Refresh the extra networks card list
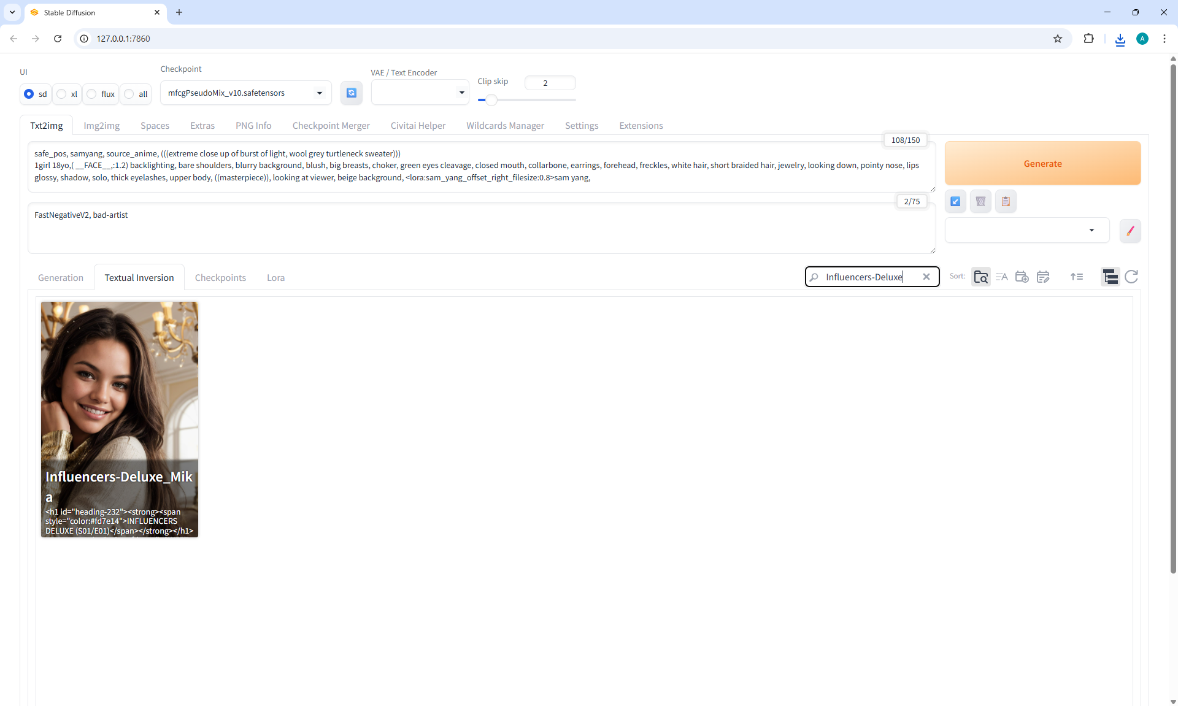The height and width of the screenshot is (706, 1178). (x=1131, y=277)
